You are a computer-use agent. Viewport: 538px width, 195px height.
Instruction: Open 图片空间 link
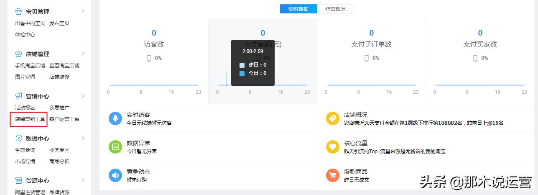click(x=25, y=77)
